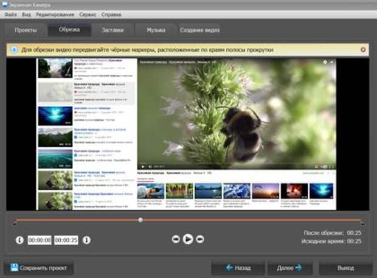Viewport: 377px width, 278px height.
Task: Click the После обрезки duration text
Action: [x=332, y=233]
